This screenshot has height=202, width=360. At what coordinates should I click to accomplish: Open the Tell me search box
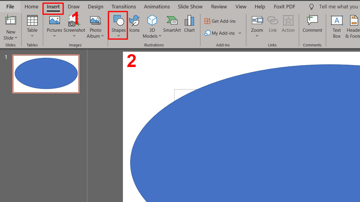click(x=333, y=6)
